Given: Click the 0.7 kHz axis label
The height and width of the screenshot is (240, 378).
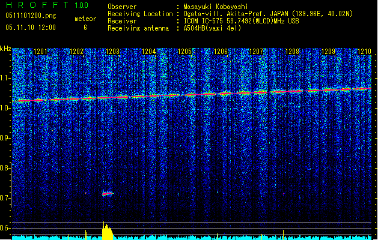Looking at the screenshot, I should (x=5, y=198).
